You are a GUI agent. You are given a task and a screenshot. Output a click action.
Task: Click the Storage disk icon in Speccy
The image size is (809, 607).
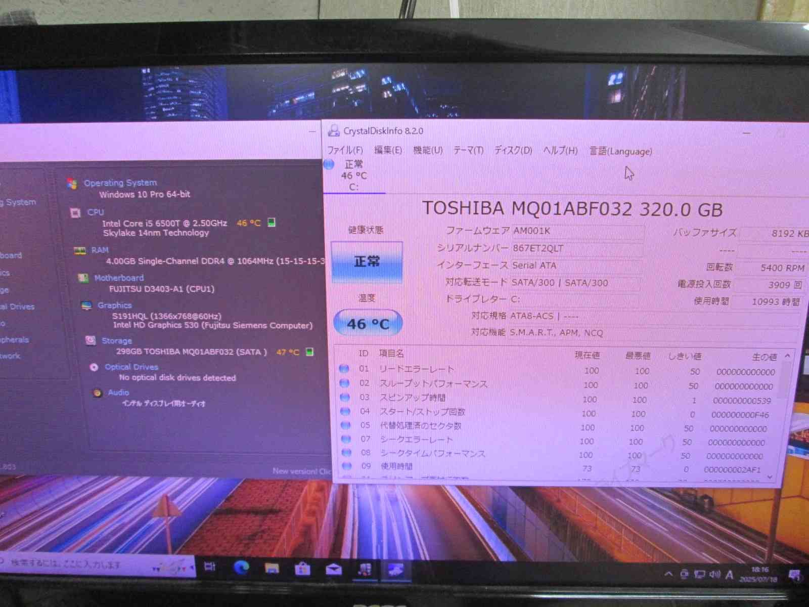point(90,340)
